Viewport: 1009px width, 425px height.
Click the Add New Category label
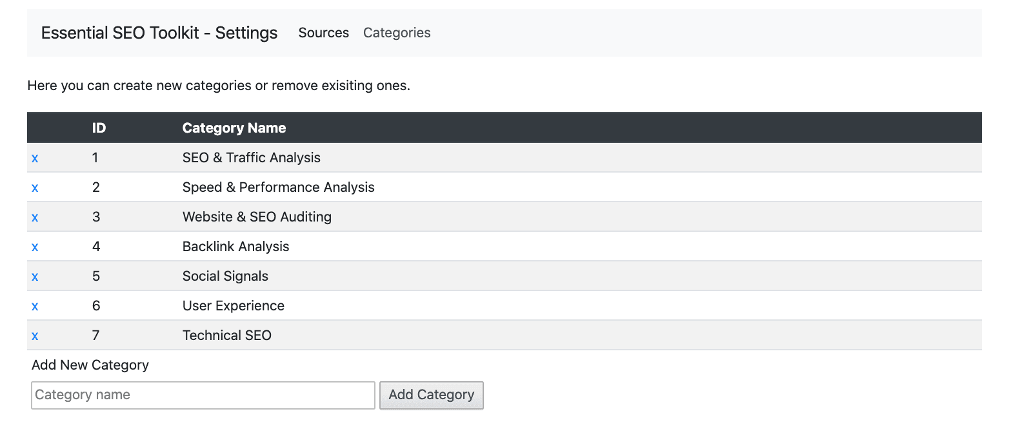click(90, 364)
